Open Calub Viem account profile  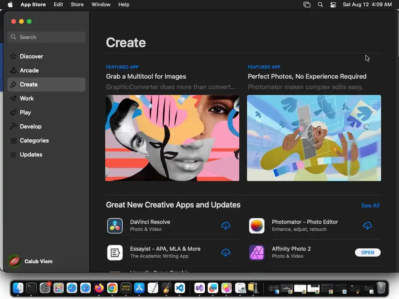pos(30,261)
